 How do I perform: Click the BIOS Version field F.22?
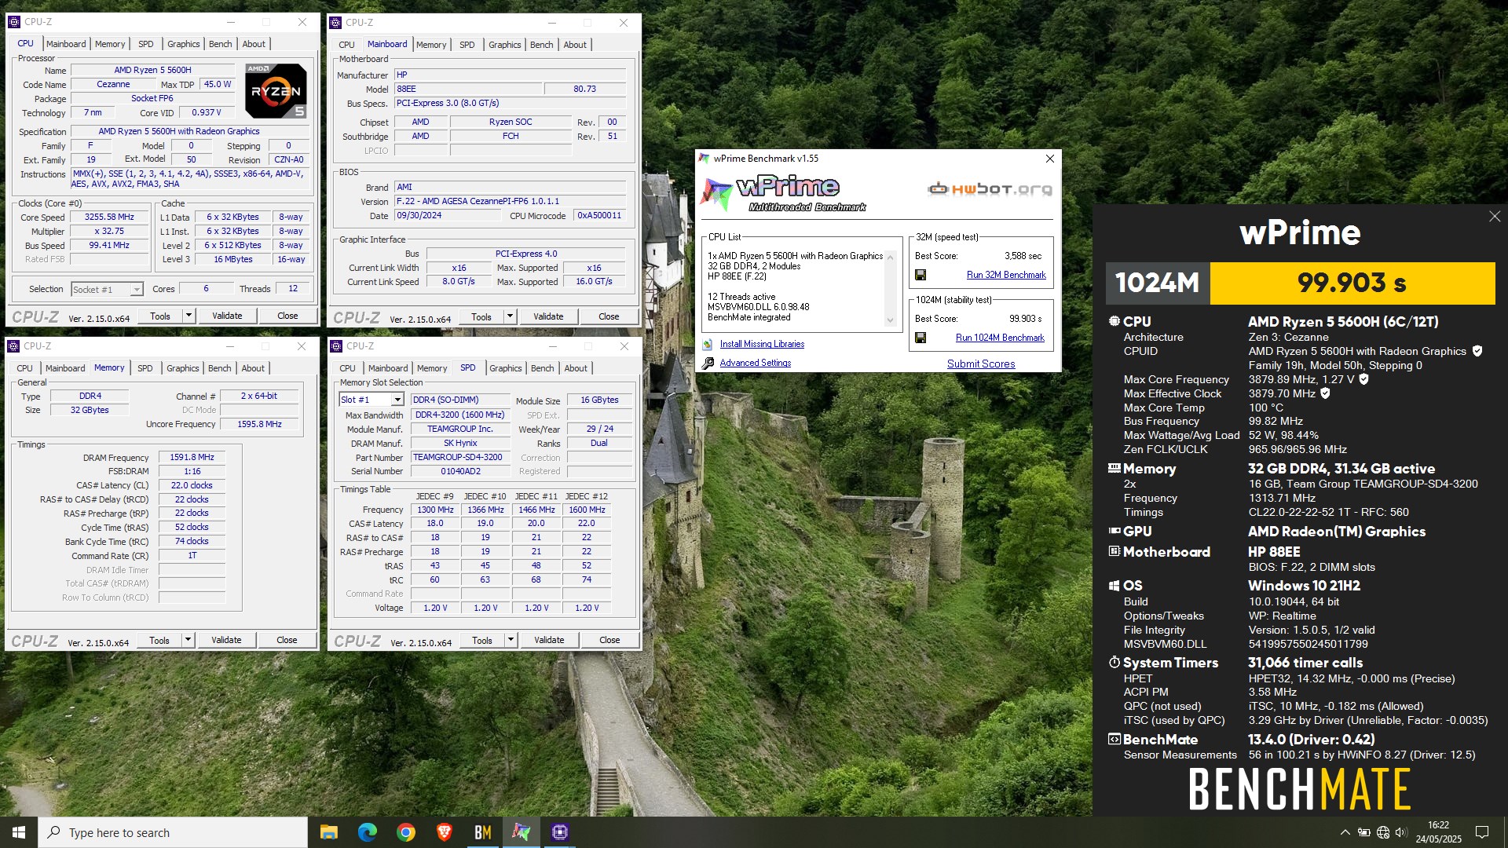point(511,201)
